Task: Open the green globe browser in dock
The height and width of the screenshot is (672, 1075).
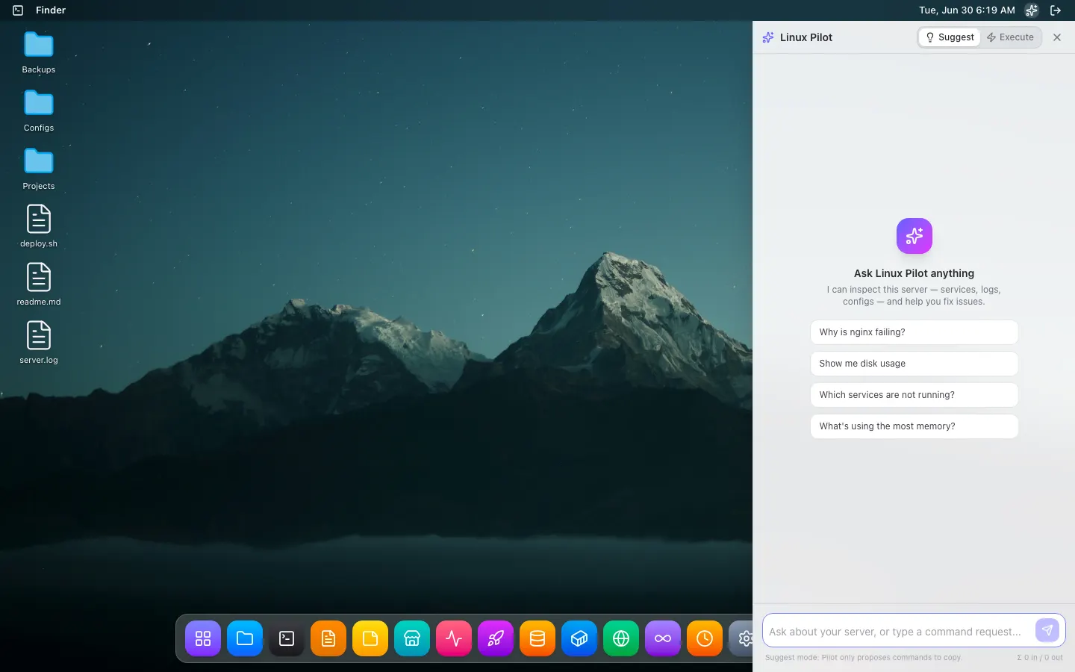Action: point(621,638)
